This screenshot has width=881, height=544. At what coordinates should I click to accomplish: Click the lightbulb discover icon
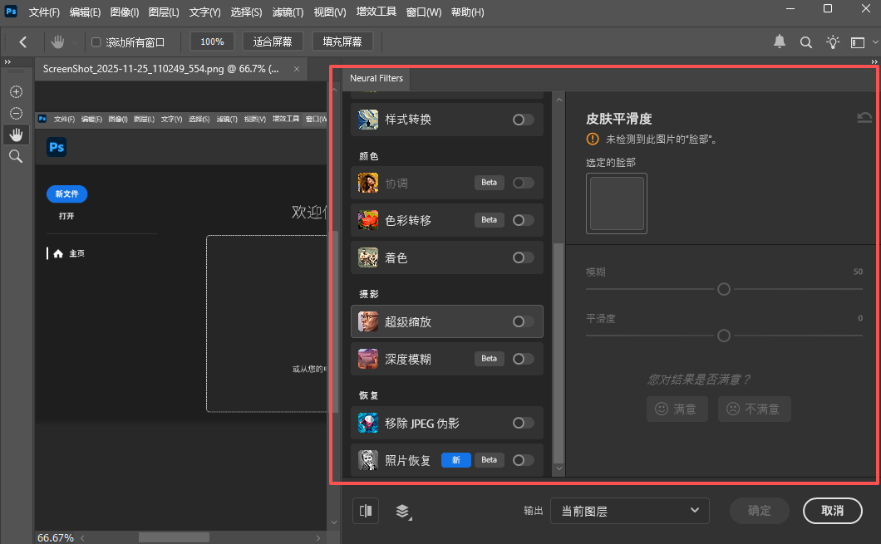[832, 42]
